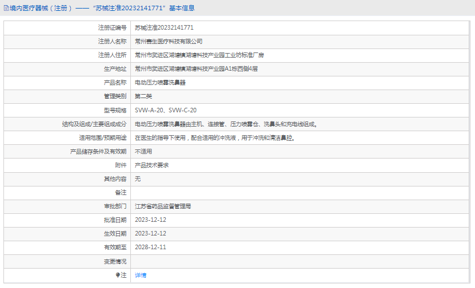Select product name 电动压力喷雾洗鼻器

click(160, 83)
